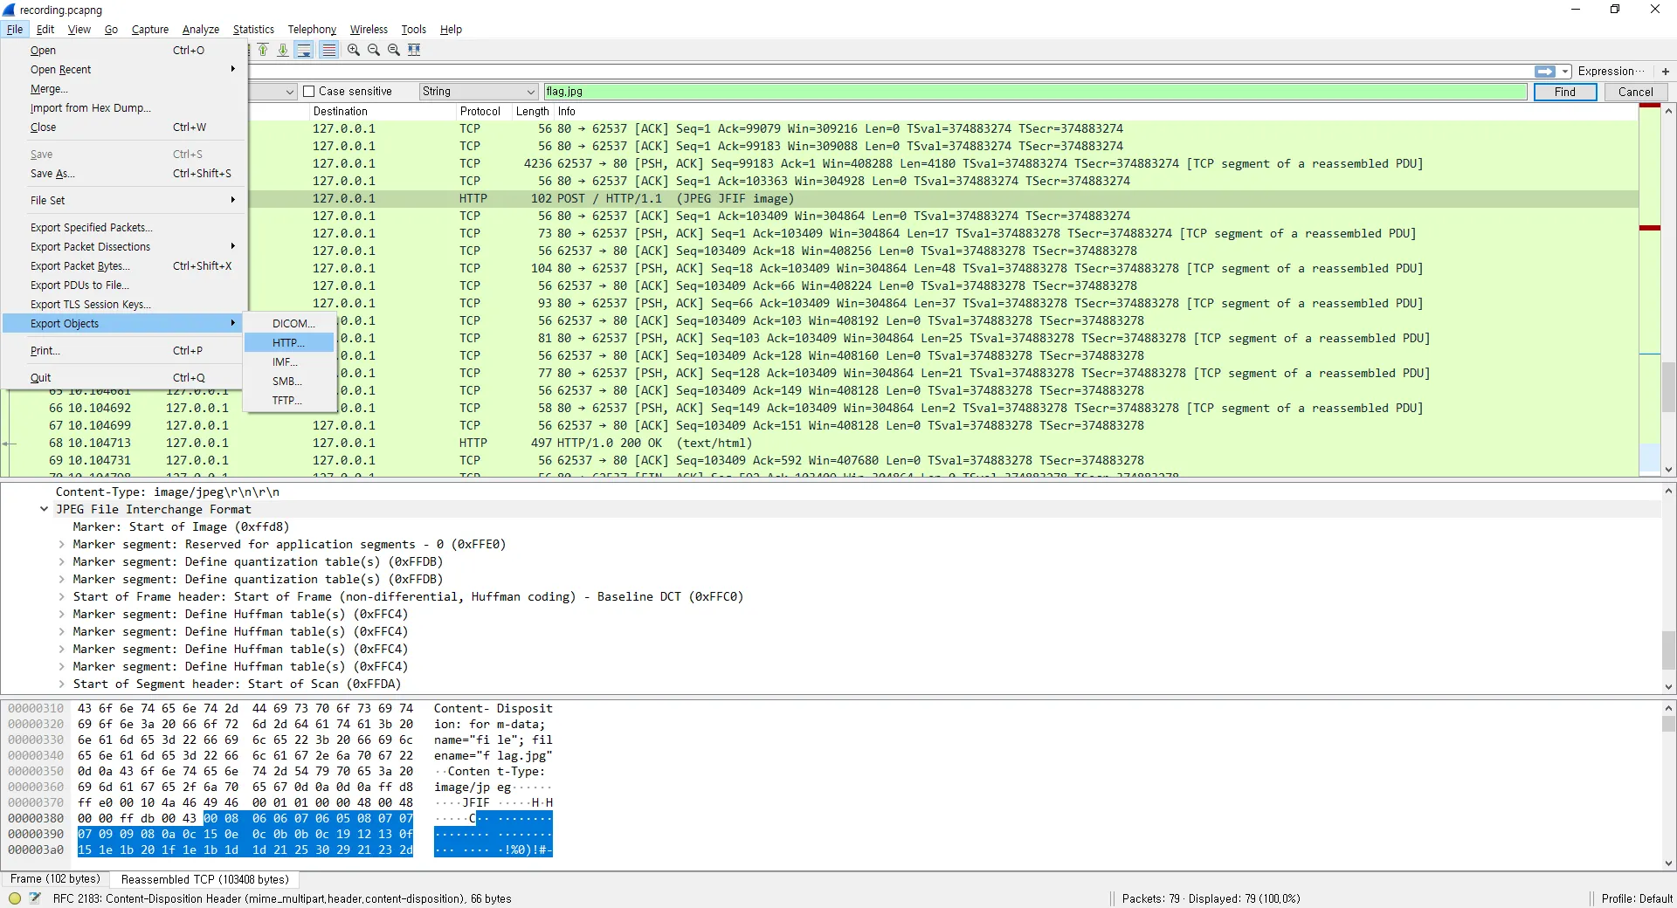The height and width of the screenshot is (908, 1677).
Task: Select HTTP... in Export Objects submenu
Action: tap(288, 342)
